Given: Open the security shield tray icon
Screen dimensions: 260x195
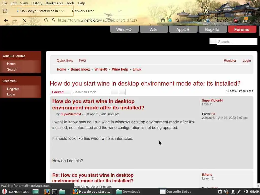Looking at the screenshot, I should 226,191.
